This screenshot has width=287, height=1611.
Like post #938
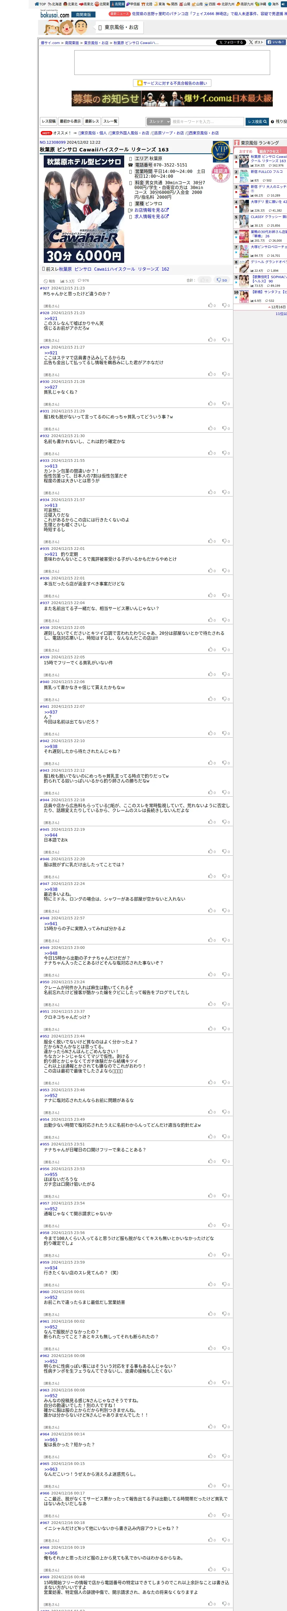click(x=211, y=650)
